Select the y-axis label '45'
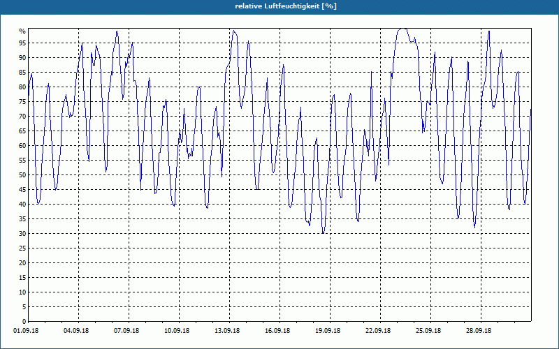 point(22,189)
